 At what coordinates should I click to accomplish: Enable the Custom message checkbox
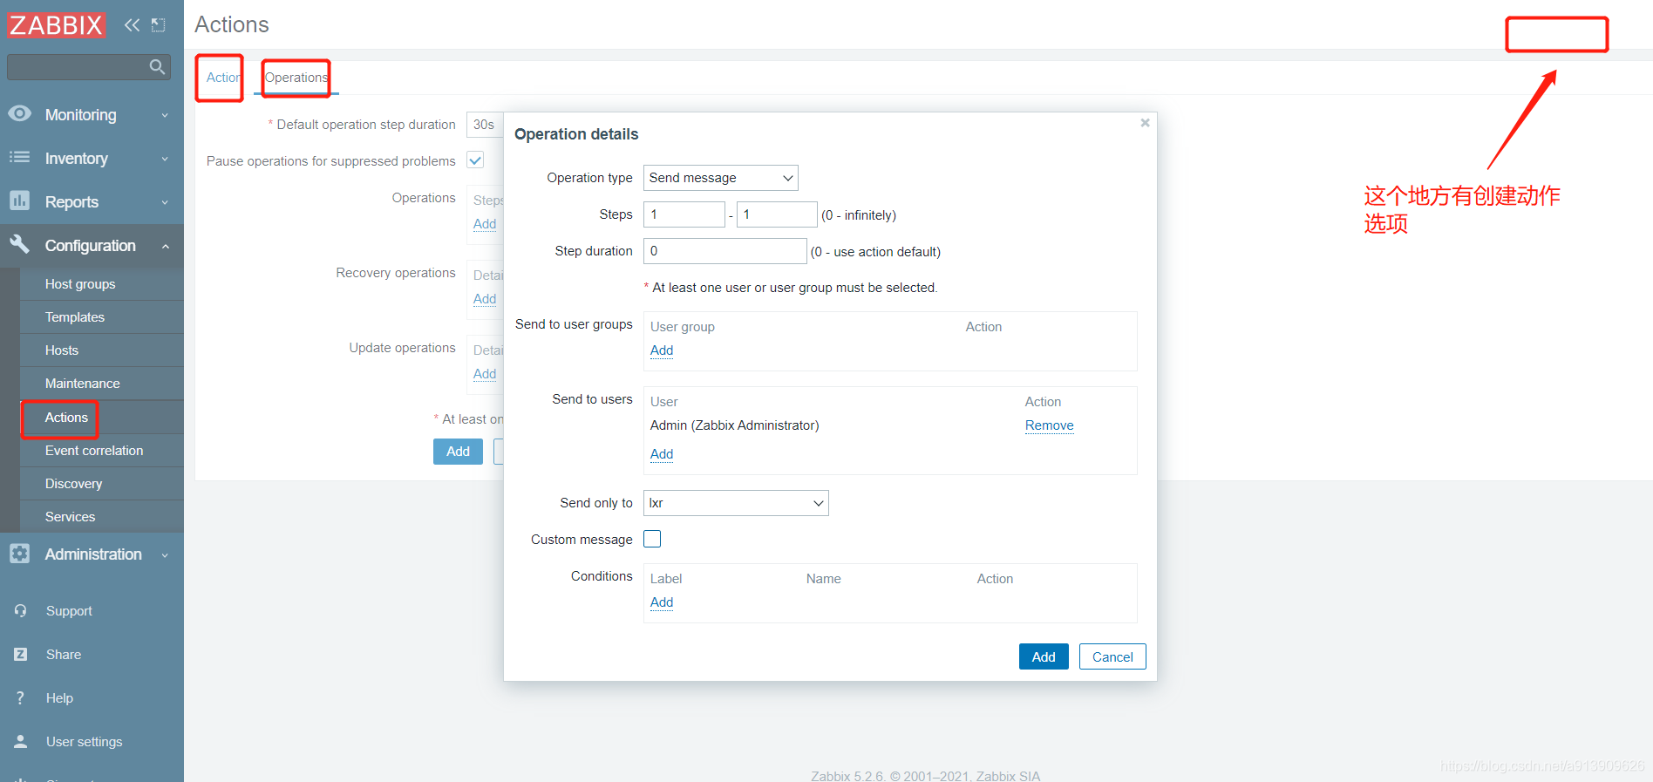652,539
